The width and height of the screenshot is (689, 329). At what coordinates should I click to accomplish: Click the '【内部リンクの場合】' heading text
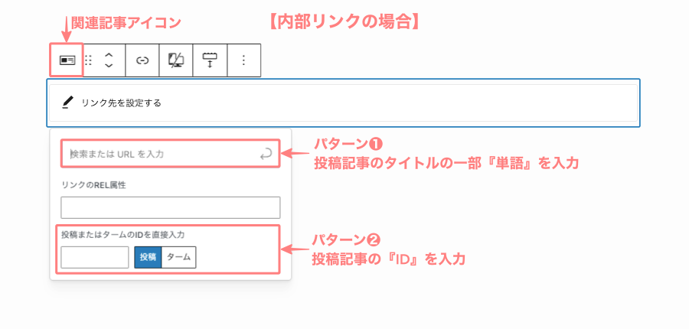pyautogui.click(x=344, y=21)
